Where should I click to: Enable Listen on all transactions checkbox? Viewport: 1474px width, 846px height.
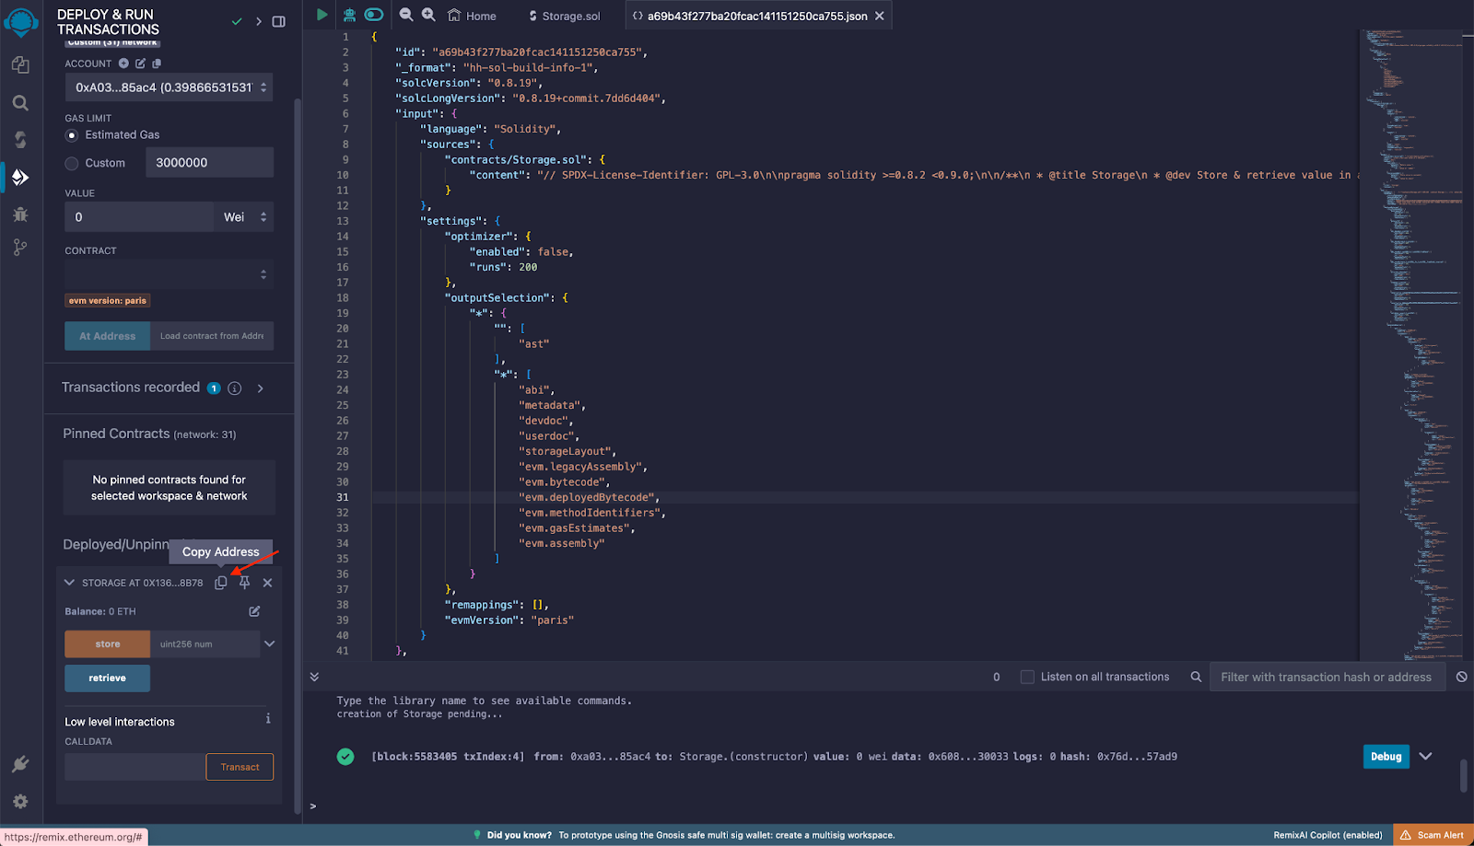tap(1027, 678)
